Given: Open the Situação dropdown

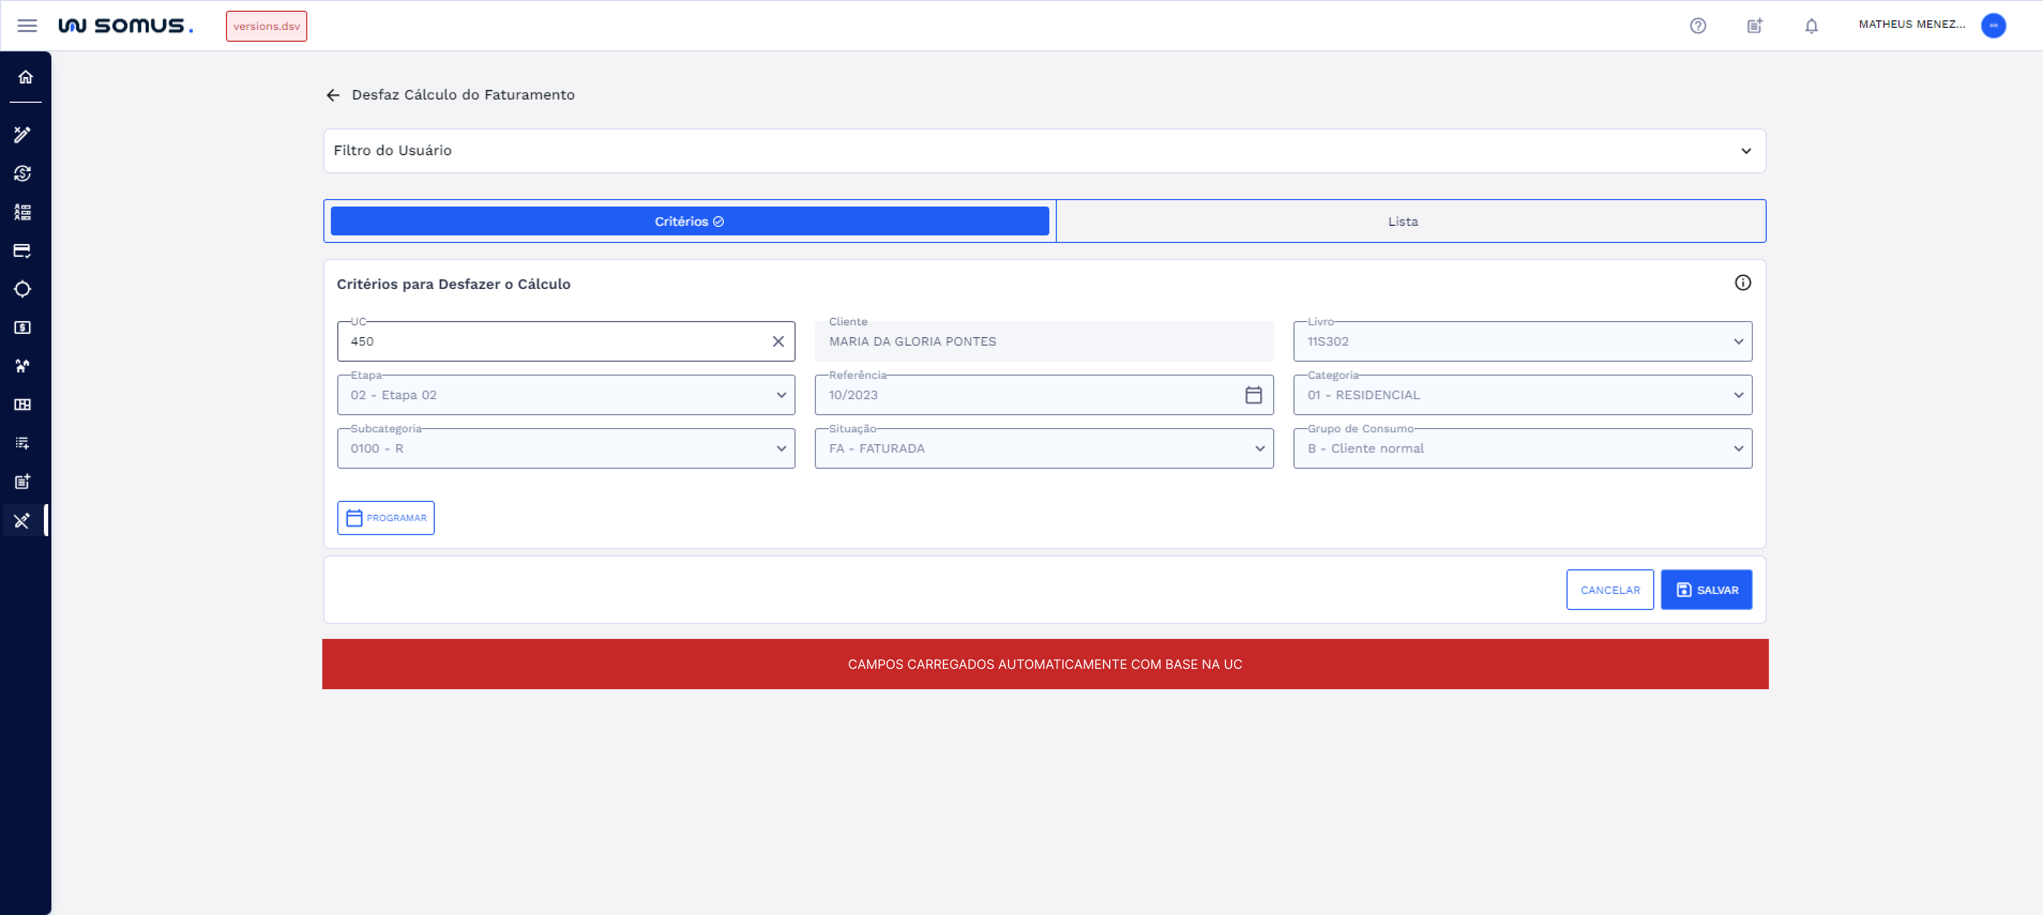Looking at the screenshot, I should click(1043, 449).
